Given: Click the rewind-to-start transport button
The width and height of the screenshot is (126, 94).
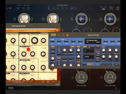Looking at the screenshot, I should [x=18, y=8].
